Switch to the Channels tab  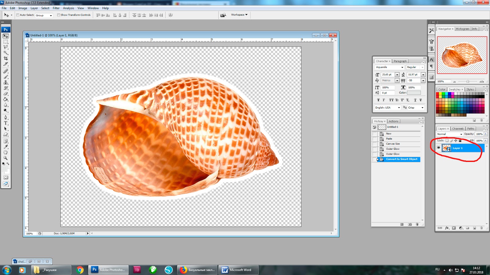pyautogui.click(x=458, y=129)
